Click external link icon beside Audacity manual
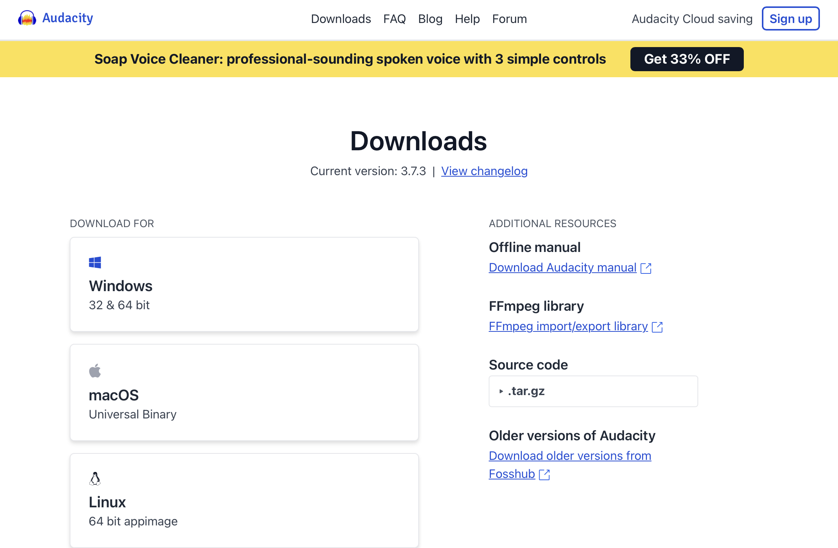The height and width of the screenshot is (548, 838). [646, 268]
